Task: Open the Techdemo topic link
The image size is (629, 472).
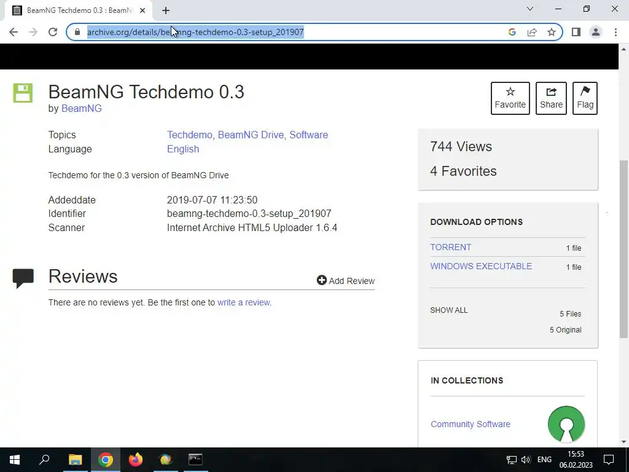Action: pyautogui.click(x=189, y=135)
